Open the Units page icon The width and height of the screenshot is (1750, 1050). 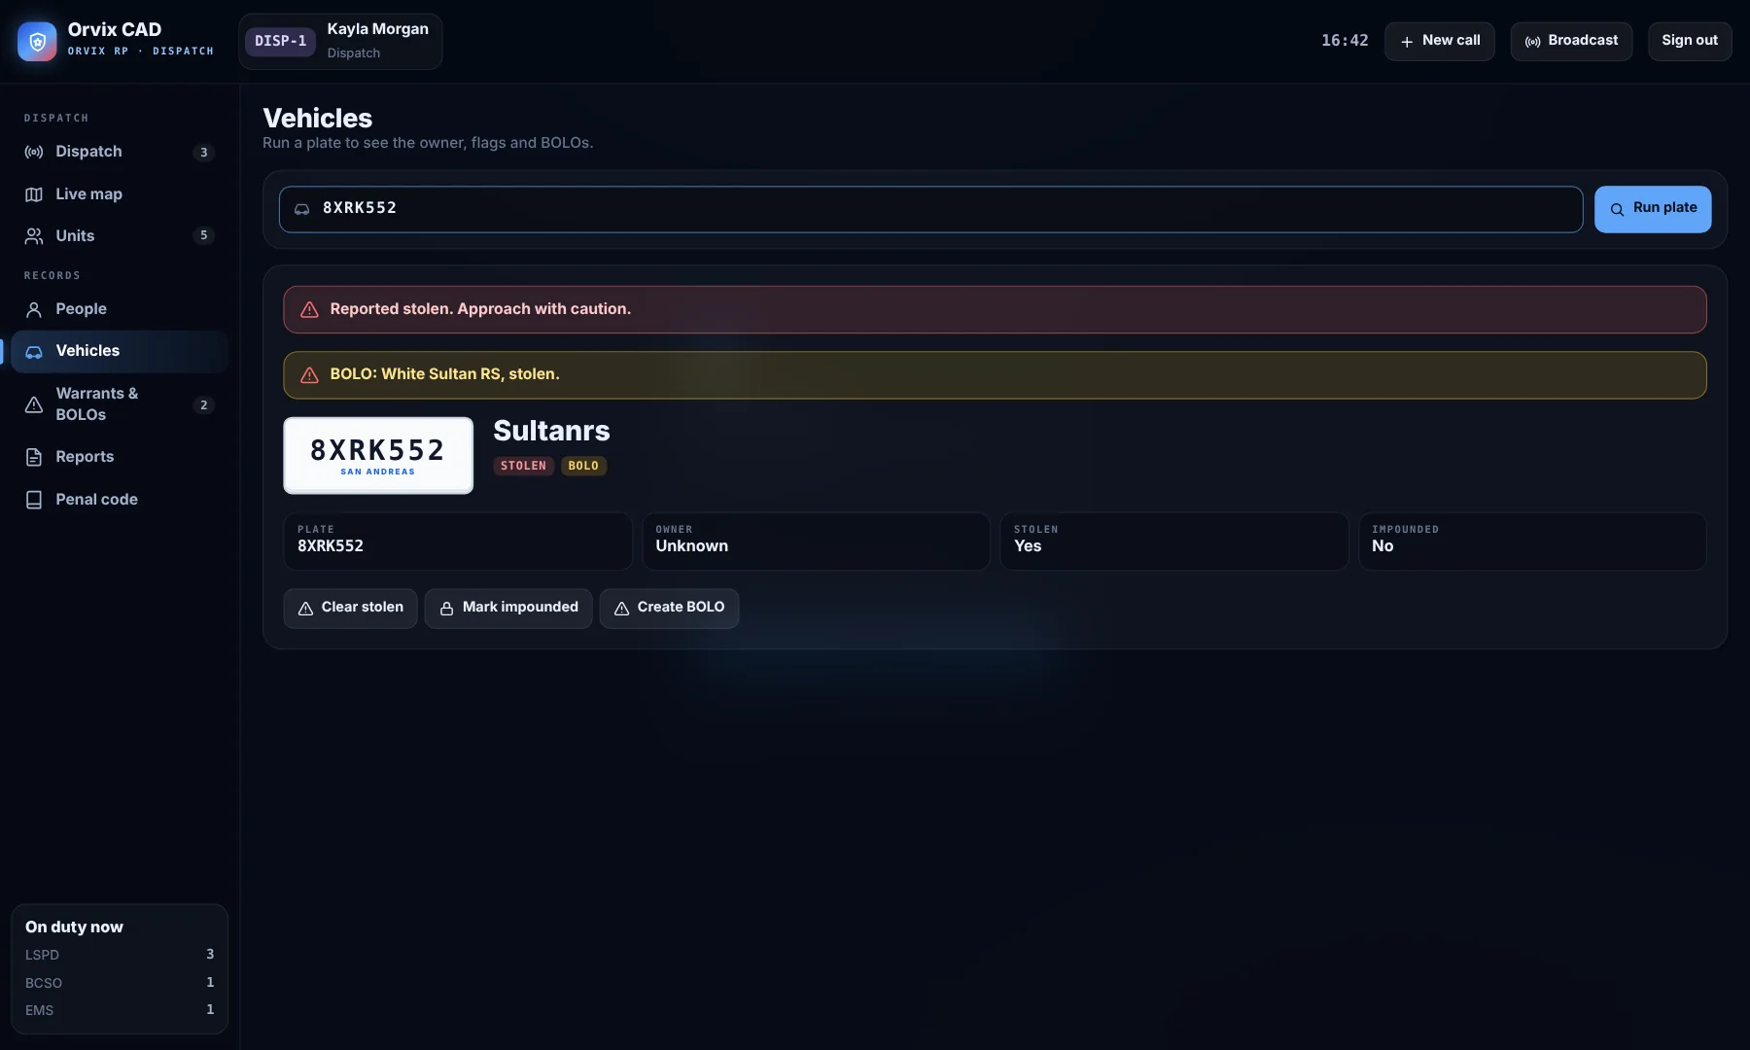coord(34,236)
